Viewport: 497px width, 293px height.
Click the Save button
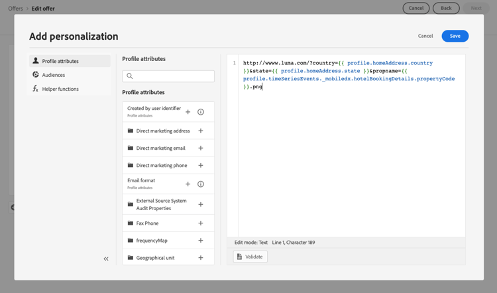click(455, 36)
